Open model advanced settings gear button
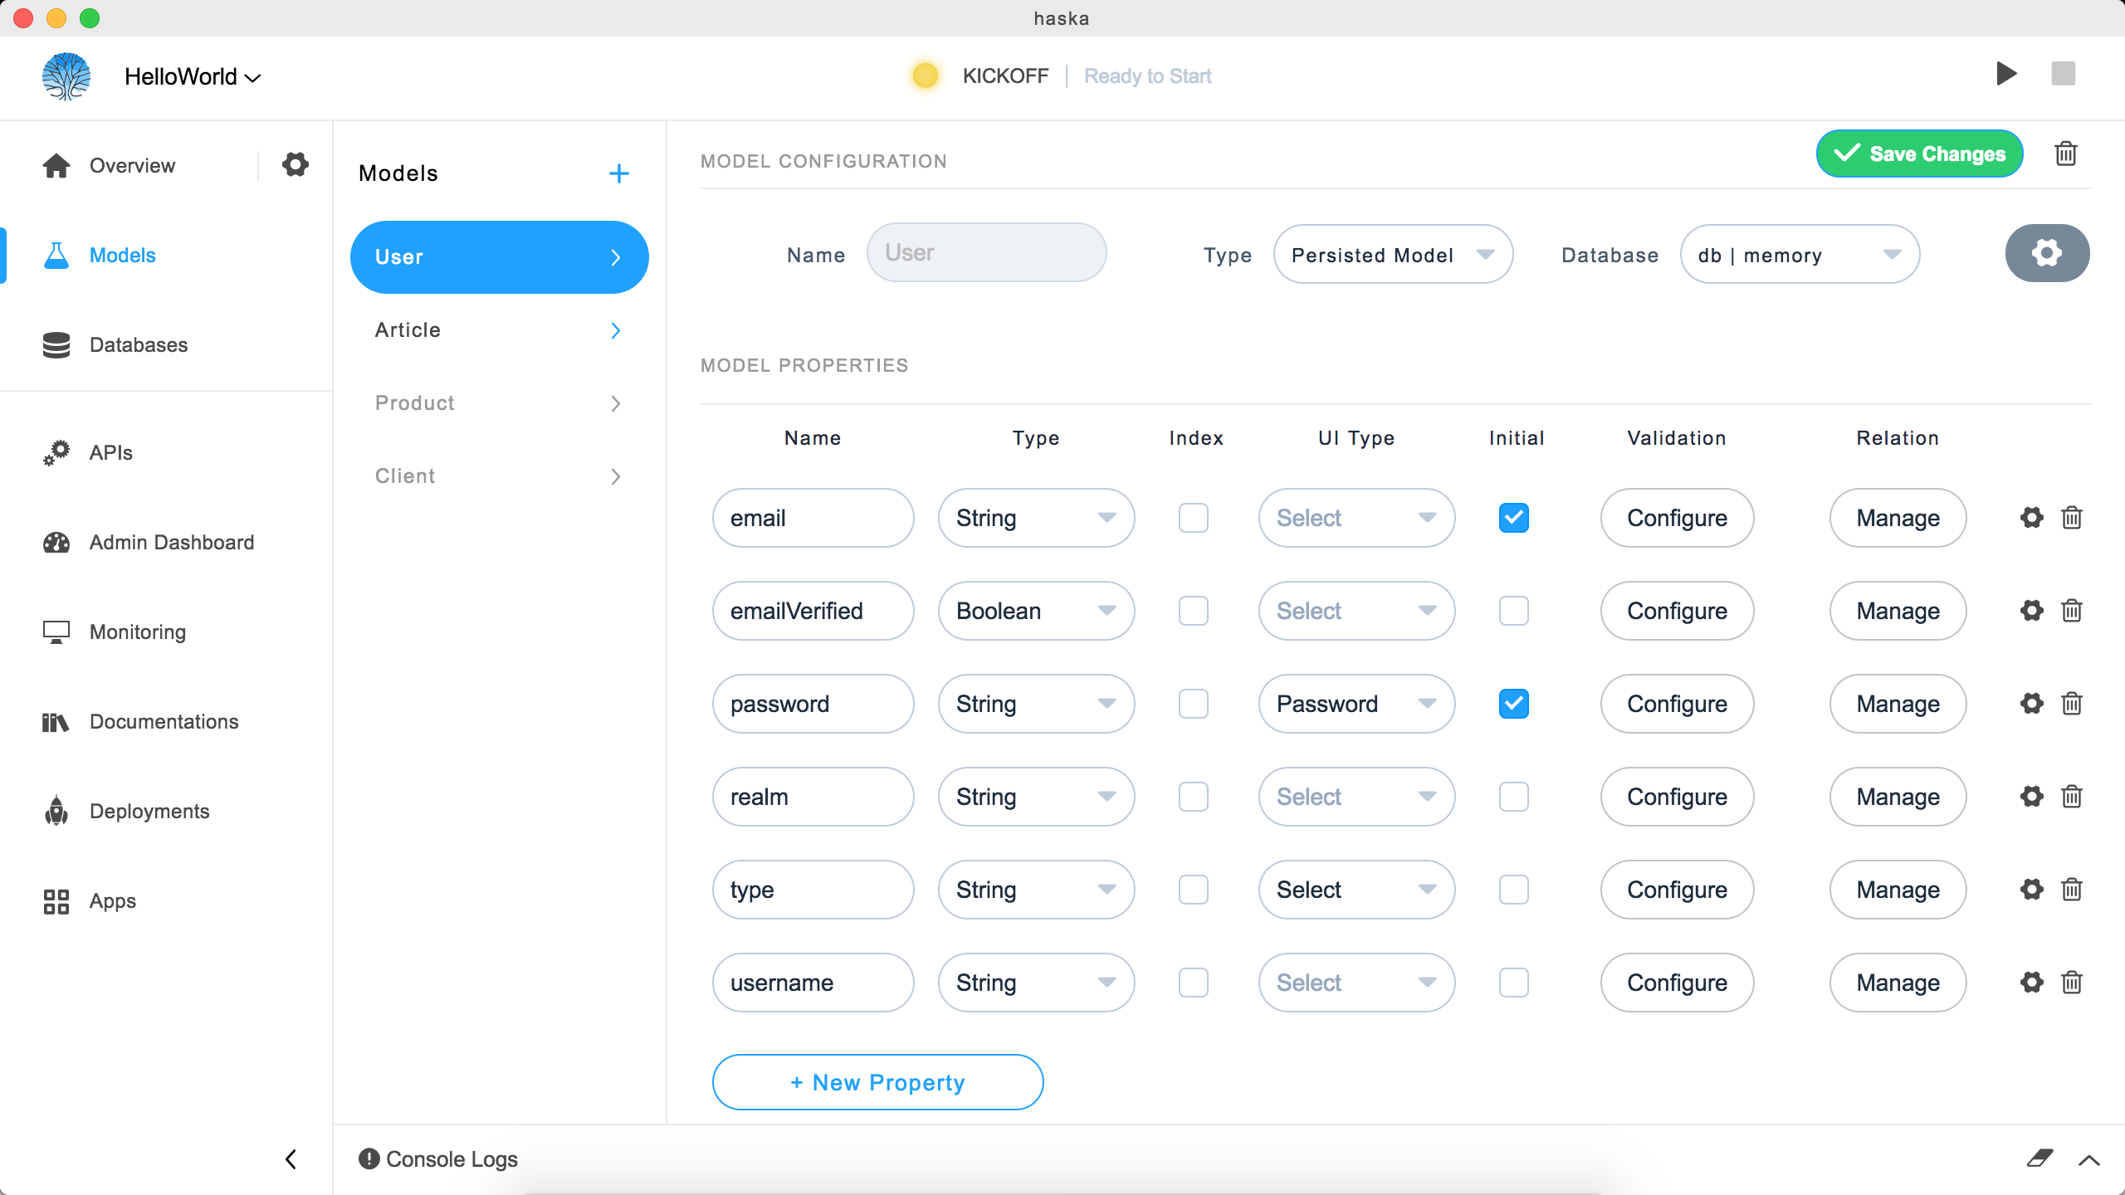The width and height of the screenshot is (2125, 1195). [2046, 253]
